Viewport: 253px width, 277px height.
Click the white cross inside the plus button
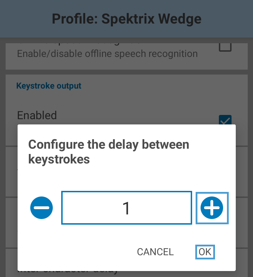click(x=212, y=208)
